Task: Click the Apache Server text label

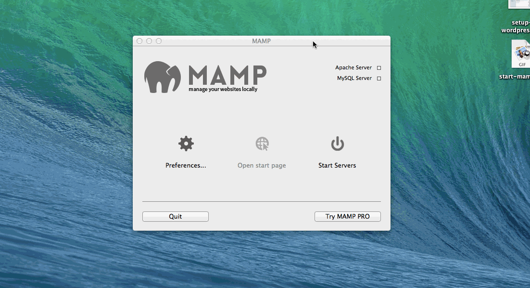Action: (x=353, y=67)
